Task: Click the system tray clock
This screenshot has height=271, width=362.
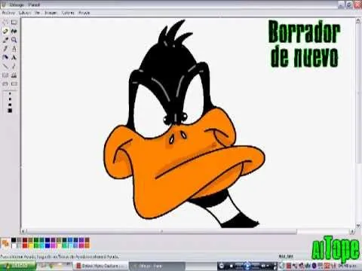Action: [x=347, y=266]
